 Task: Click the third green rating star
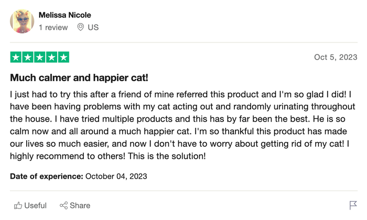coord(40,57)
